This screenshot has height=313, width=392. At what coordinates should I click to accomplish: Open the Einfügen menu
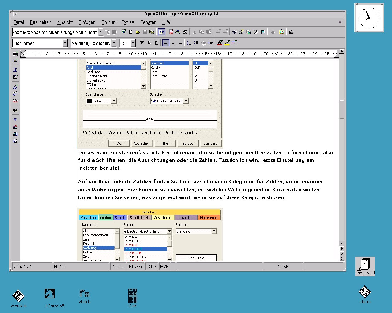[x=87, y=22]
